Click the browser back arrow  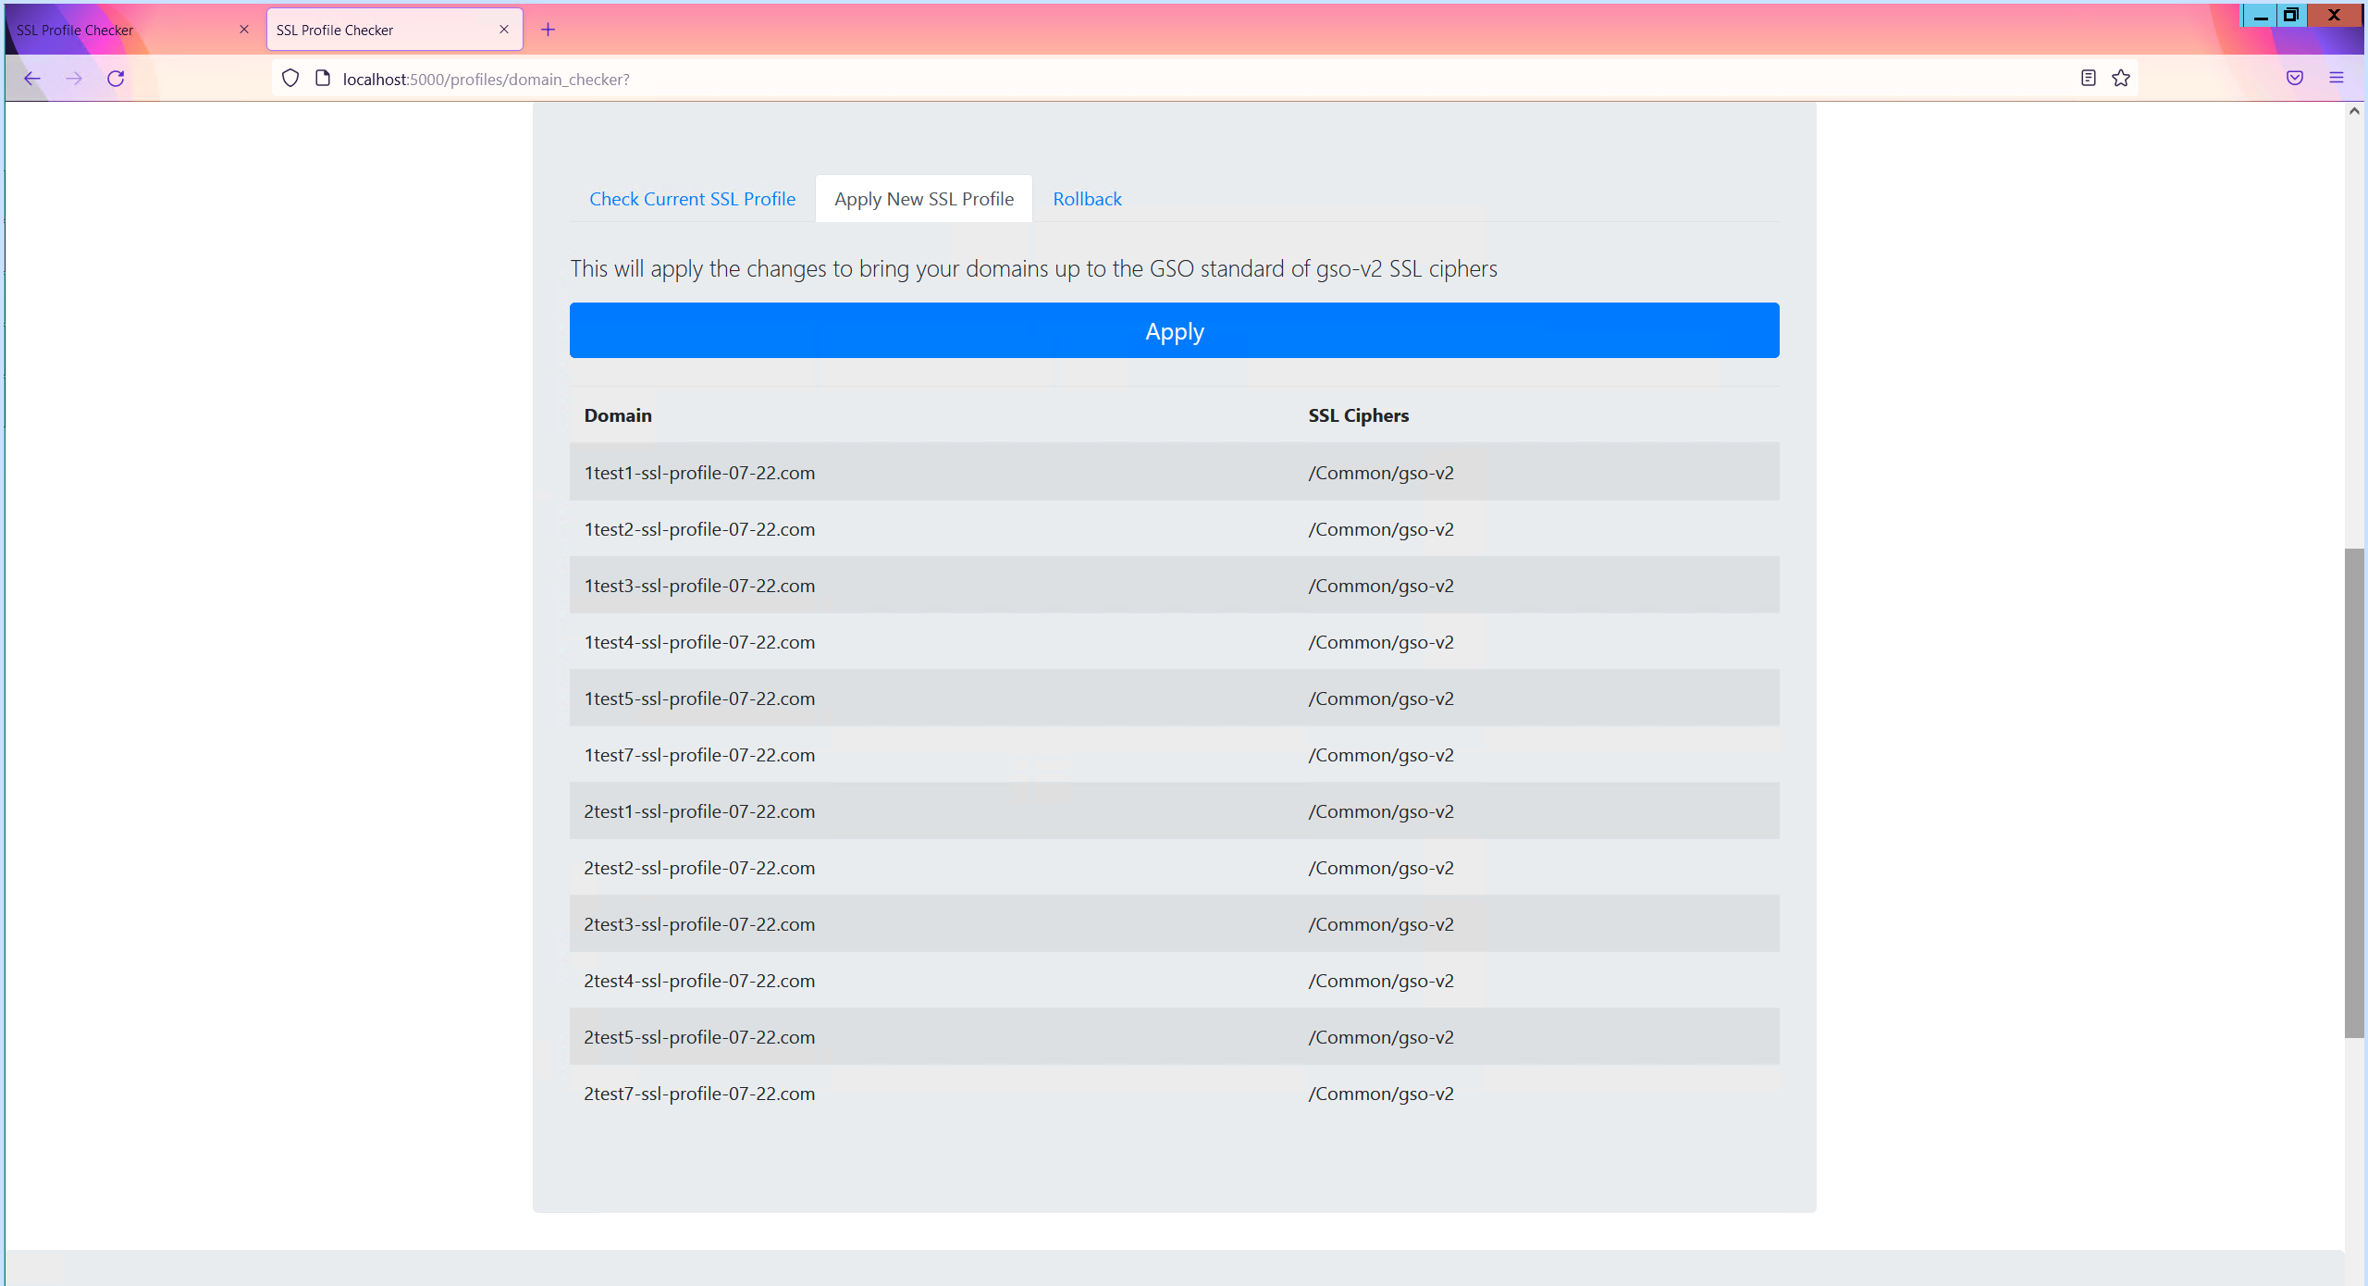[x=32, y=79]
